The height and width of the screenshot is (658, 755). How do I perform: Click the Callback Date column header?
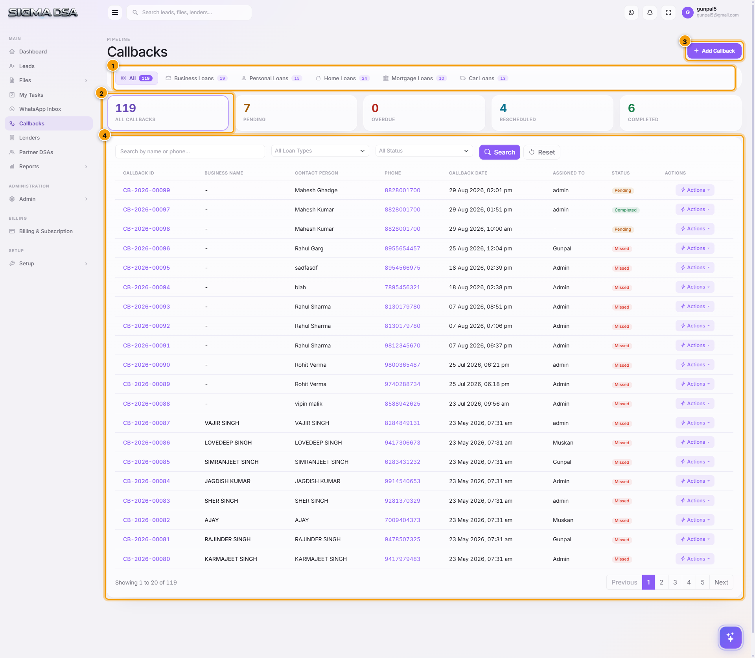click(x=468, y=173)
